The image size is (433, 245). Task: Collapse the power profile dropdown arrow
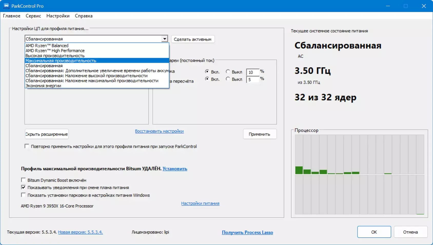(x=165, y=39)
